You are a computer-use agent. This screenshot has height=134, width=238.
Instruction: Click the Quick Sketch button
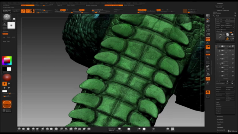[x=7, y=111]
